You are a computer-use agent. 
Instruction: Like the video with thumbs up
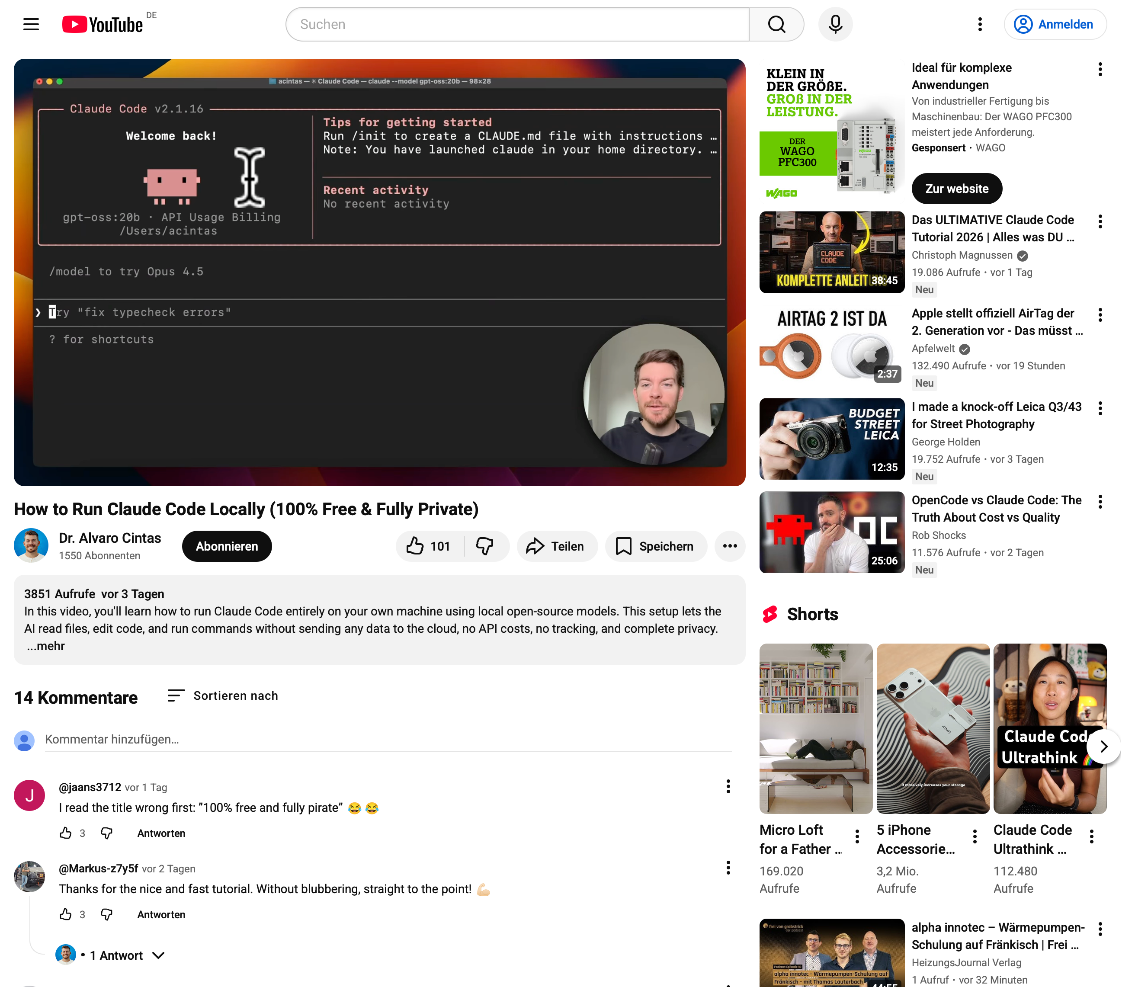pos(429,546)
